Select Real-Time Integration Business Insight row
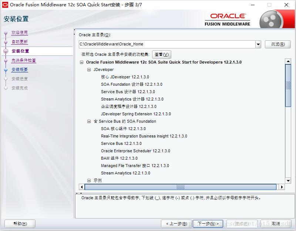The height and width of the screenshot is (231, 296). [x=144, y=136]
